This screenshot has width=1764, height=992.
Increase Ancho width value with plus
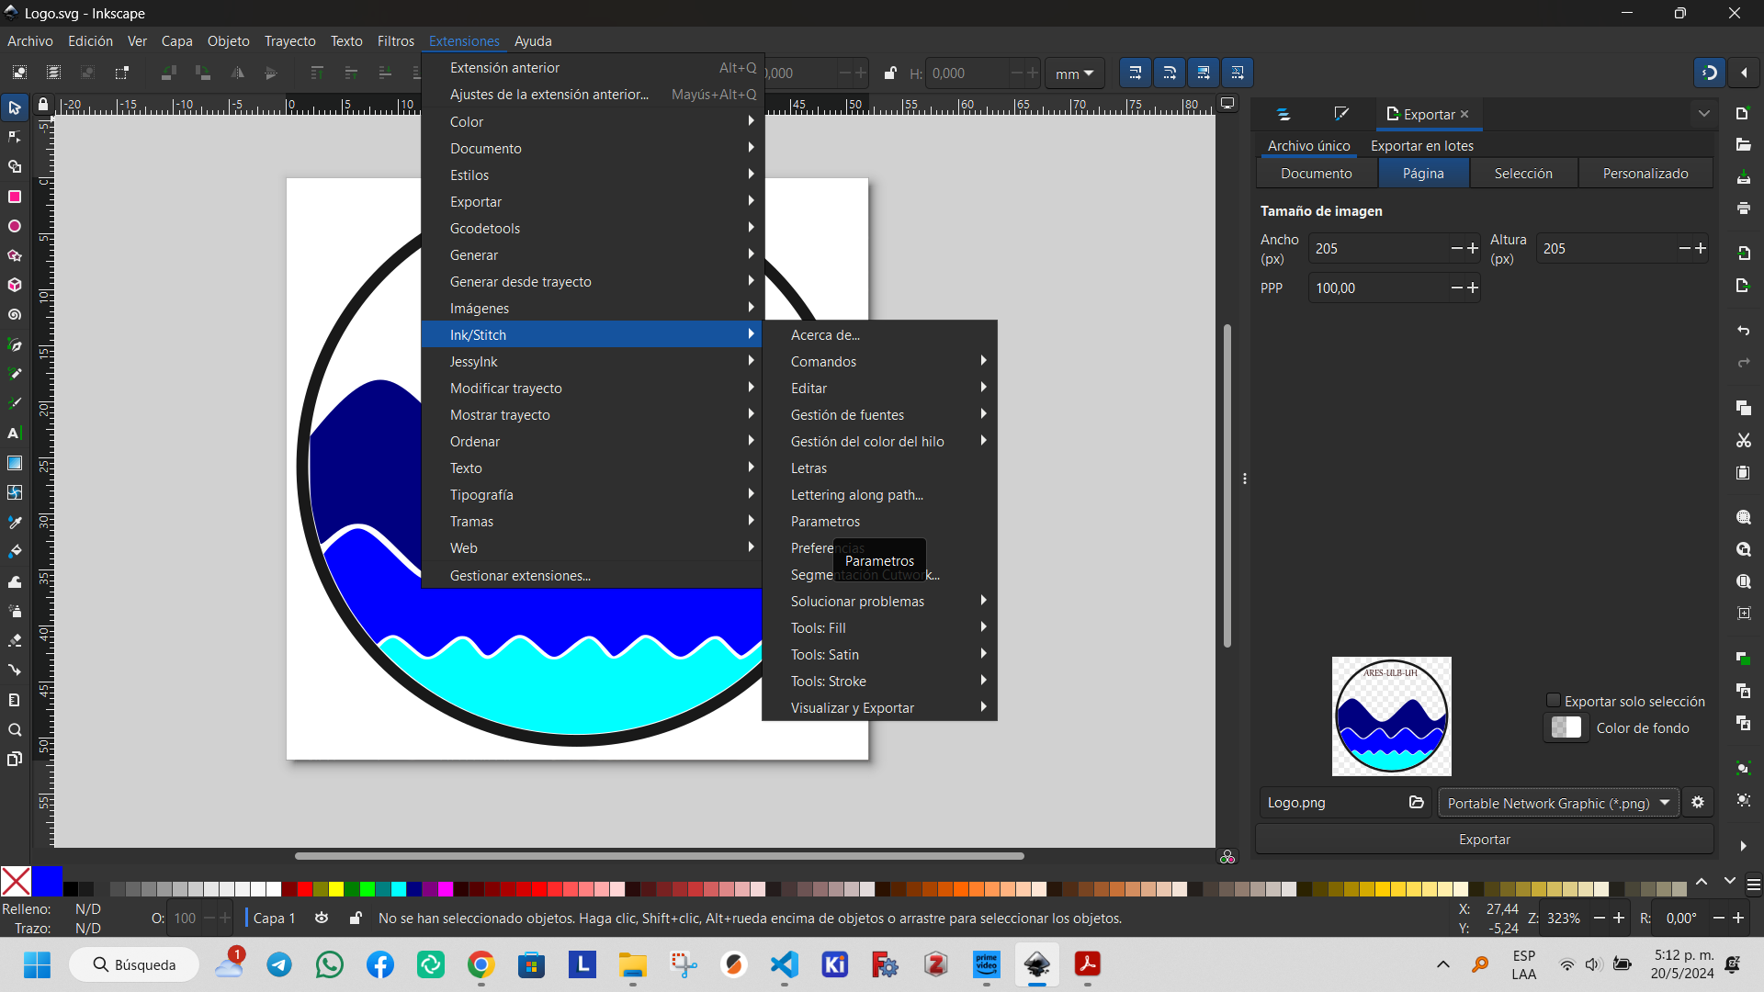click(x=1473, y=248)
